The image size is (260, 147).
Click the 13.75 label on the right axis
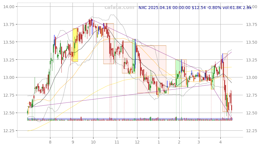(x=252, y=24)
